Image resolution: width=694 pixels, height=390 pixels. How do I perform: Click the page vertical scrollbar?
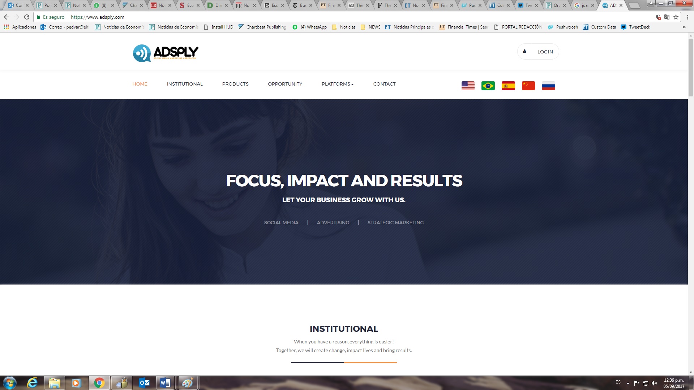691,204
